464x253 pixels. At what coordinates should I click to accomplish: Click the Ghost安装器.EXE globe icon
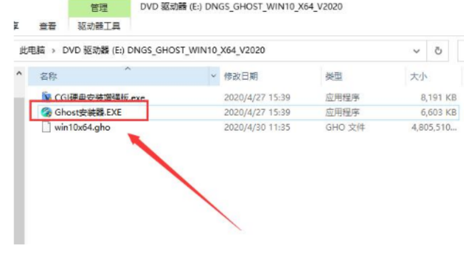coord(46,113)
